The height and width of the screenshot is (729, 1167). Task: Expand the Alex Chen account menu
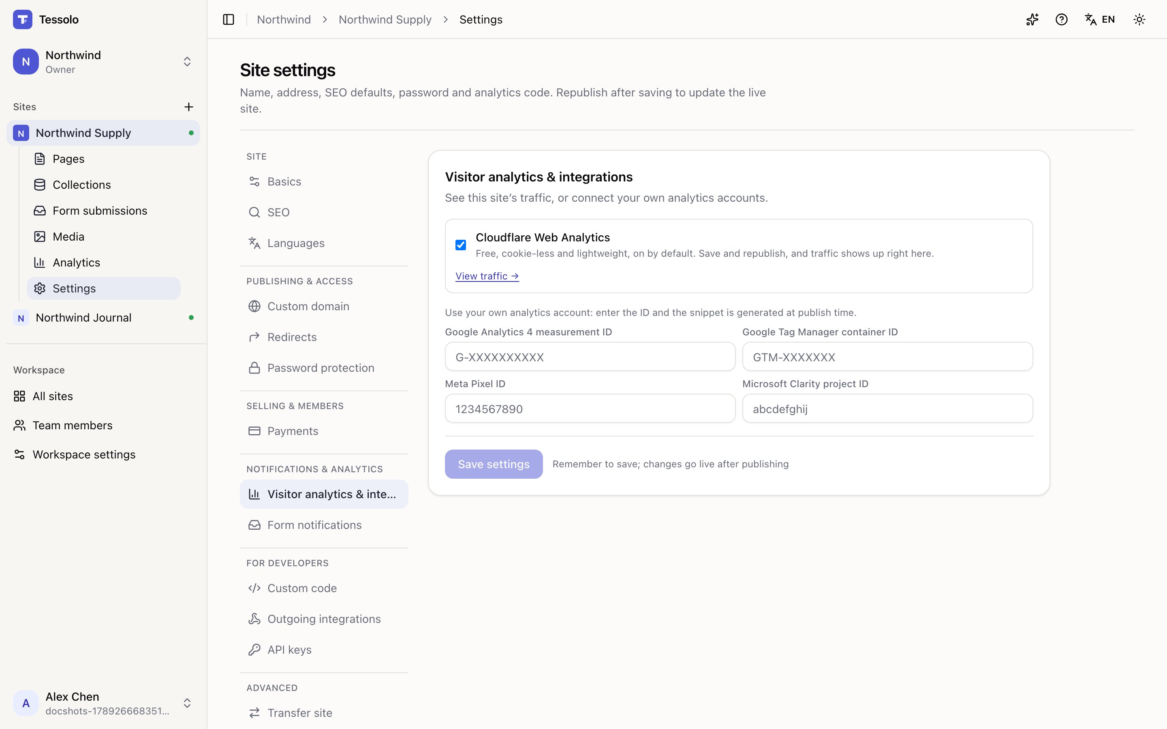click(103, 703)
